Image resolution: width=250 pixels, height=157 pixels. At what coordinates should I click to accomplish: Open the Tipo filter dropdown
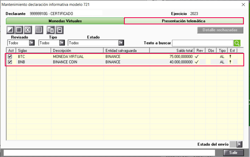[x=62, y=43]
